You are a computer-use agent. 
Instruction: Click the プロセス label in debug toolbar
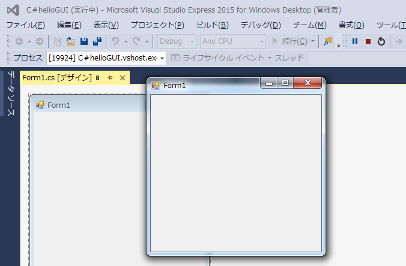[x=28, y=58]
